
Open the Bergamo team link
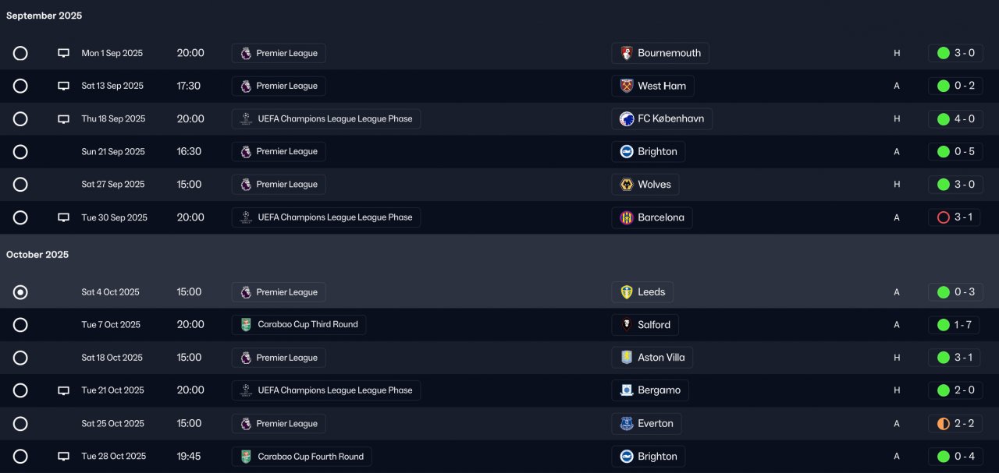(x=650, y=390)
